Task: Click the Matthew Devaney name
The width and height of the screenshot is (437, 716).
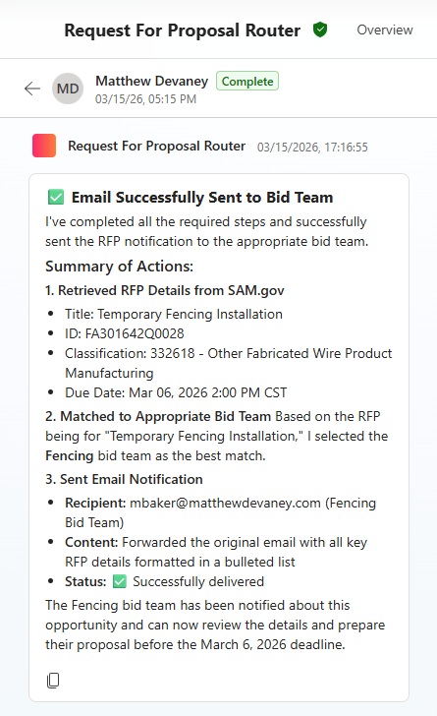Action: tap(152, 81)
